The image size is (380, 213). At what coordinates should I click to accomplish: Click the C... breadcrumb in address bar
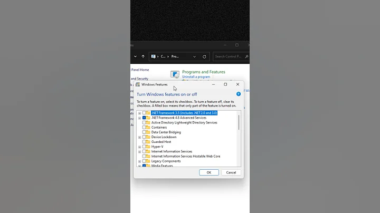pos(163,56)
